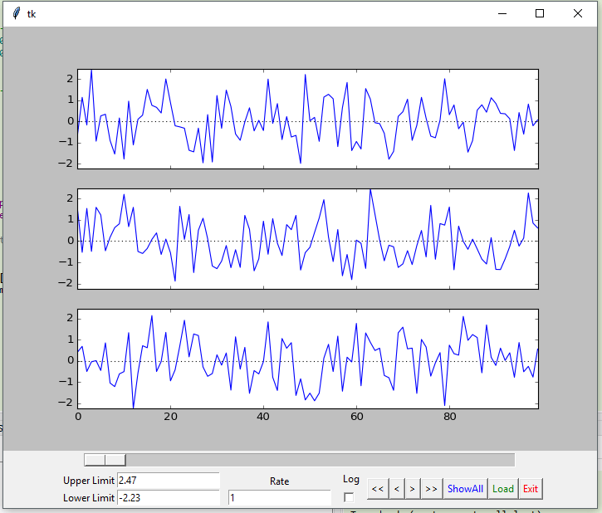602x513 pixels.
Task: Click the 'Upper Limit' label
Action: click(89, 481)
